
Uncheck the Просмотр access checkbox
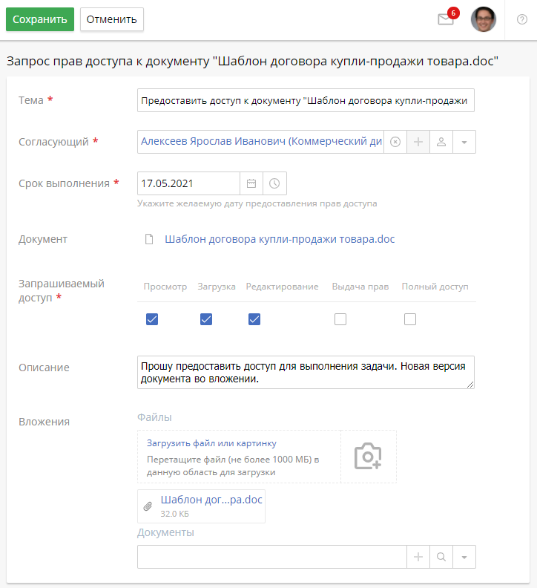[152, 319]
